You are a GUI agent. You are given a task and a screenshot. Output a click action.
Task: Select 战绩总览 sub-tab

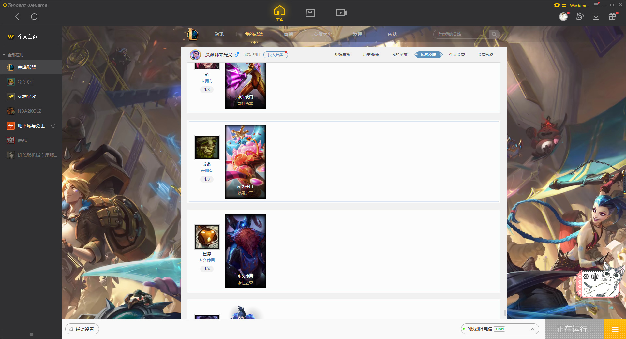click(x=342, y=55)
